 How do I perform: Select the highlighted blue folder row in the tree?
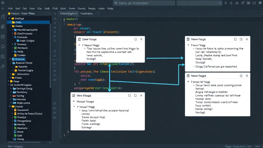28,22
